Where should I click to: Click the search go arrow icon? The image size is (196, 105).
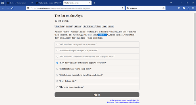(163, 8)
